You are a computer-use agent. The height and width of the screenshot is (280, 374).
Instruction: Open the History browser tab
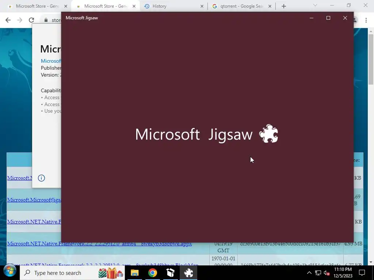(172, 6)
